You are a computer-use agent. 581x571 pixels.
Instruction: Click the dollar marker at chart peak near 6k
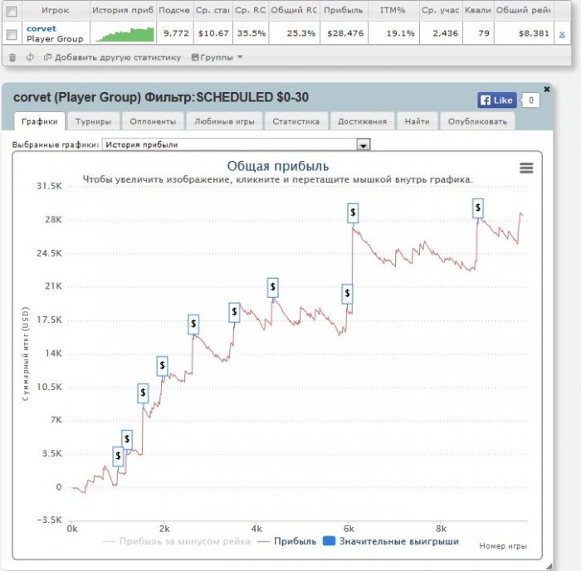pos(353,212)
